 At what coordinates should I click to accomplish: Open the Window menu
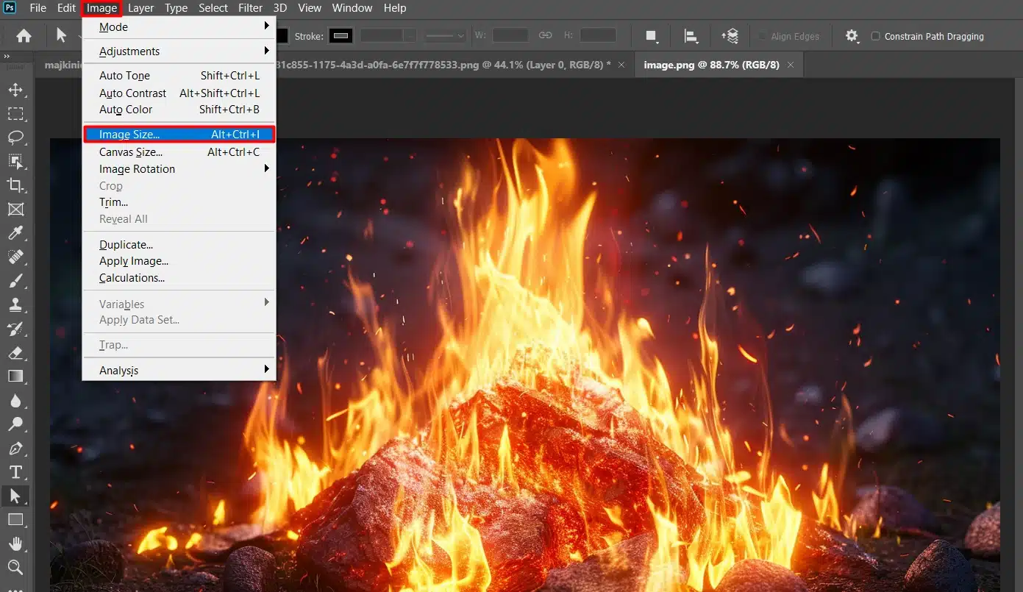(x=352, y=8)
